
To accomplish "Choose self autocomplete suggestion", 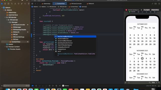I will [75, 51].
